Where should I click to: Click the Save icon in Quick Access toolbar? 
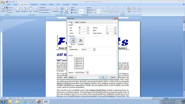coord(7,1)
